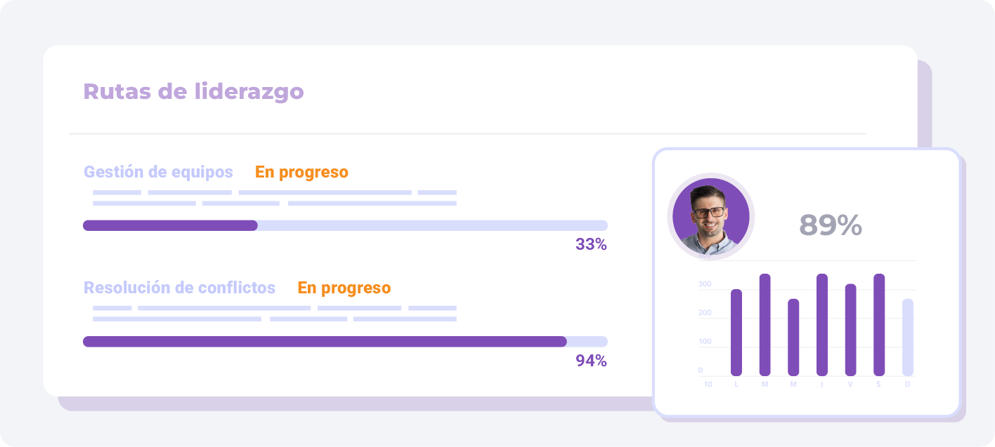The width and height of the screenshot is (995, 447).
Task: Click the En progreso status beside Resolución de conflictos
Action: (344, 288)
